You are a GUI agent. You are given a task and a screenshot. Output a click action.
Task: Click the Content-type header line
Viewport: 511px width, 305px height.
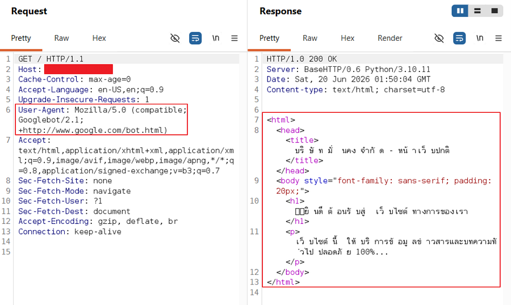coord(355,90)
